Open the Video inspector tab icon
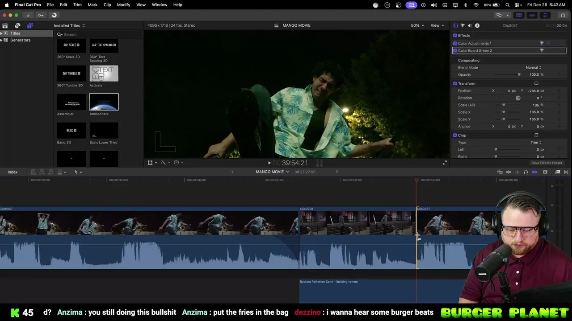 pos(456,25)
